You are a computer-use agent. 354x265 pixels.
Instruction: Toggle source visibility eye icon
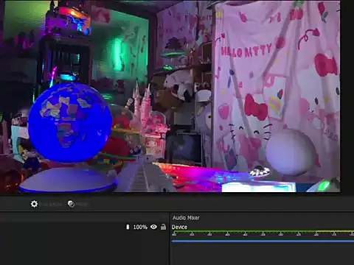[x=153, y=227]
